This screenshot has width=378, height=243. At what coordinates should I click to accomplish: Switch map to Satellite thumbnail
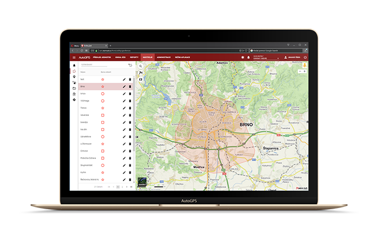pos(142,181)
